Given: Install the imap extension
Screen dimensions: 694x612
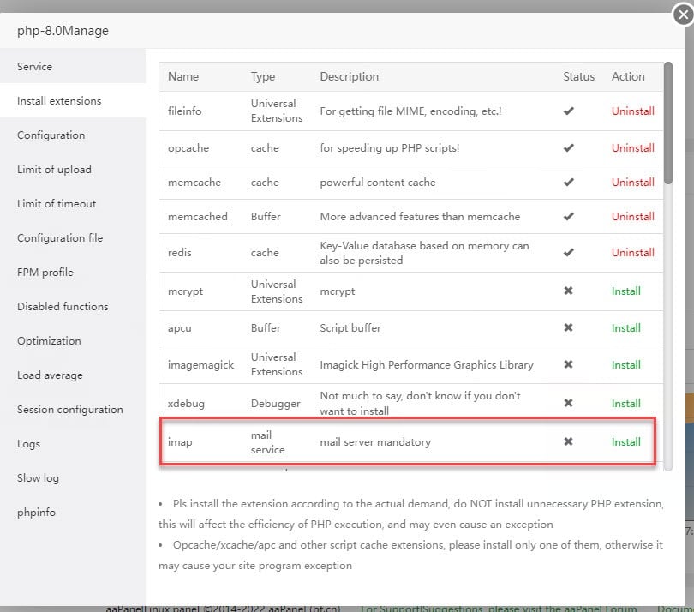Looking at the screenshot, I should (x=625, y=442).
